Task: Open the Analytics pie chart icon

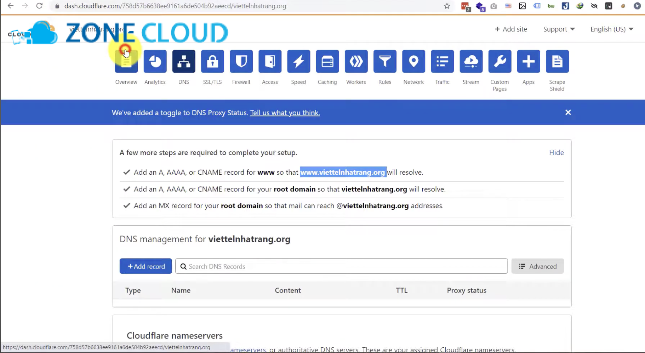Action: pos(155,62)
